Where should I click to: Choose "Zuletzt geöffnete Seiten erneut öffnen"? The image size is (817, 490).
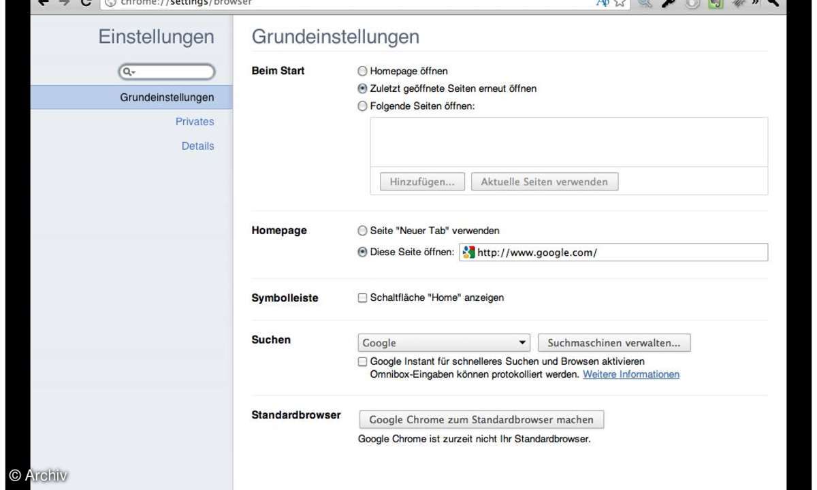(x=363, y=88)
